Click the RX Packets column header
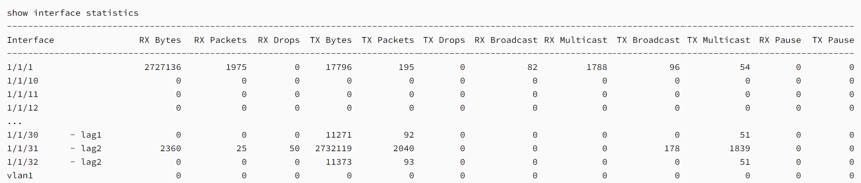Viewport: 861px width, 183px height. click(220, 40)
